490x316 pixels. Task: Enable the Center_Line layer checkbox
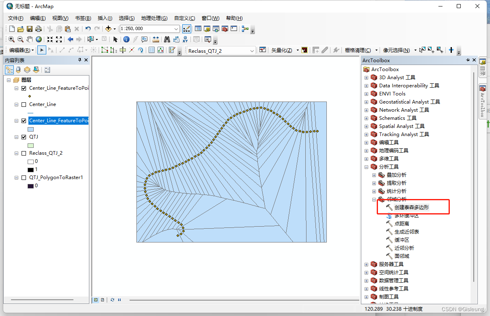24,105
